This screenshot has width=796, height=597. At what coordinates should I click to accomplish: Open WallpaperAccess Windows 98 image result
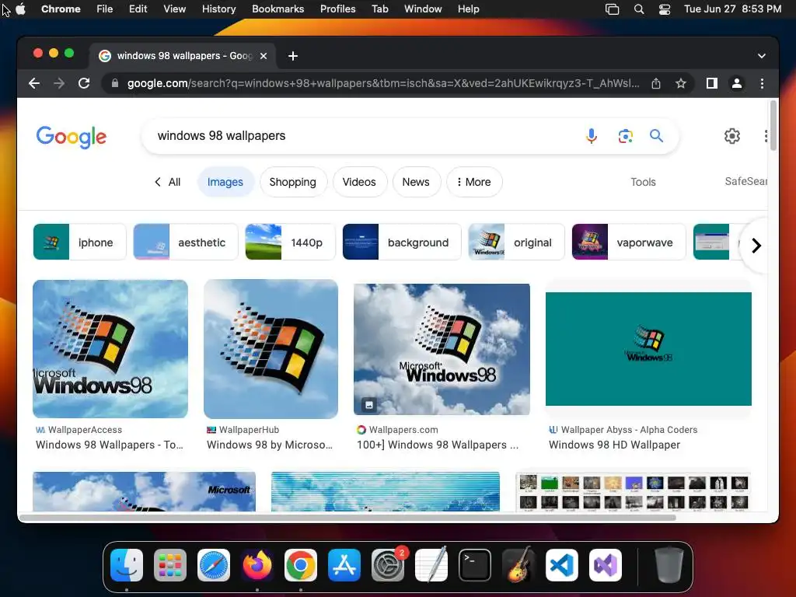110,349
